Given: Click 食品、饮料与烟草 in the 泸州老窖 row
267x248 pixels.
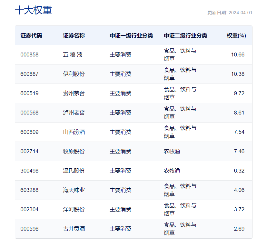Looking at the screenshot, I should tap(180, 113).
